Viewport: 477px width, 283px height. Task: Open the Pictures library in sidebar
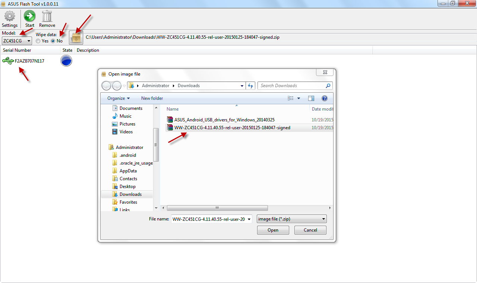pyautogui.click(x=124, y=124)
